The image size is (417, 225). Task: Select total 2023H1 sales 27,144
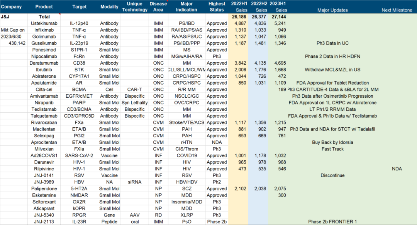click(x=279, y=17)
